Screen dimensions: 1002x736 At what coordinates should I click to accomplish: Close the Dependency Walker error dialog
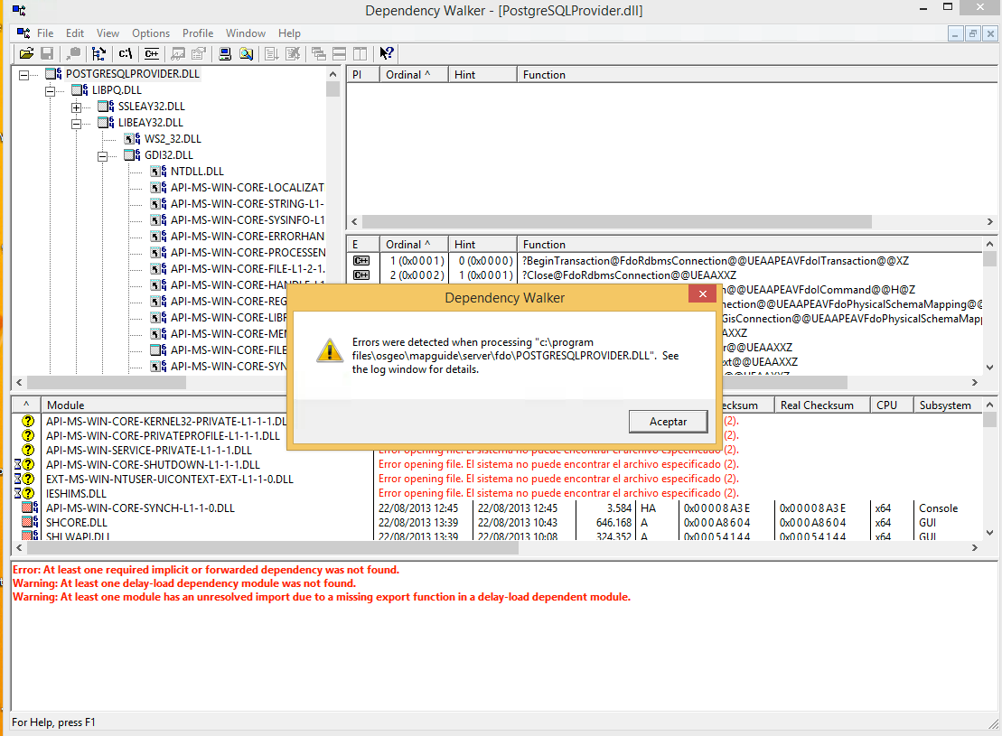[702, 293]
